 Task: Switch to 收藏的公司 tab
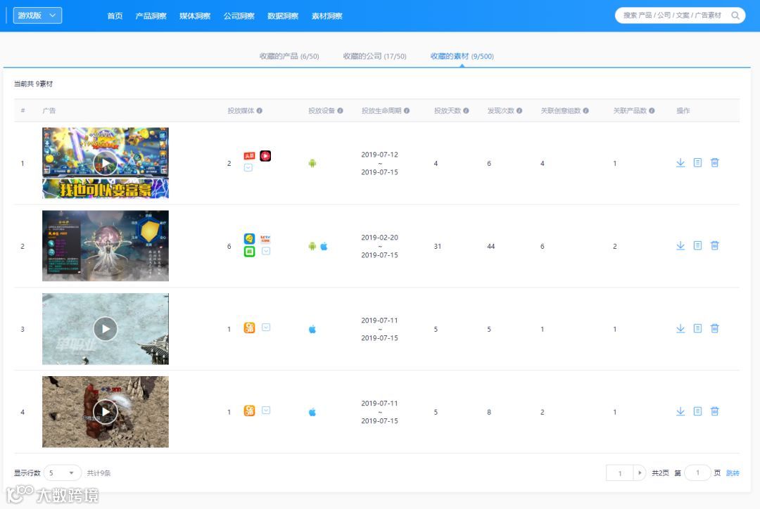pos(374,56)
